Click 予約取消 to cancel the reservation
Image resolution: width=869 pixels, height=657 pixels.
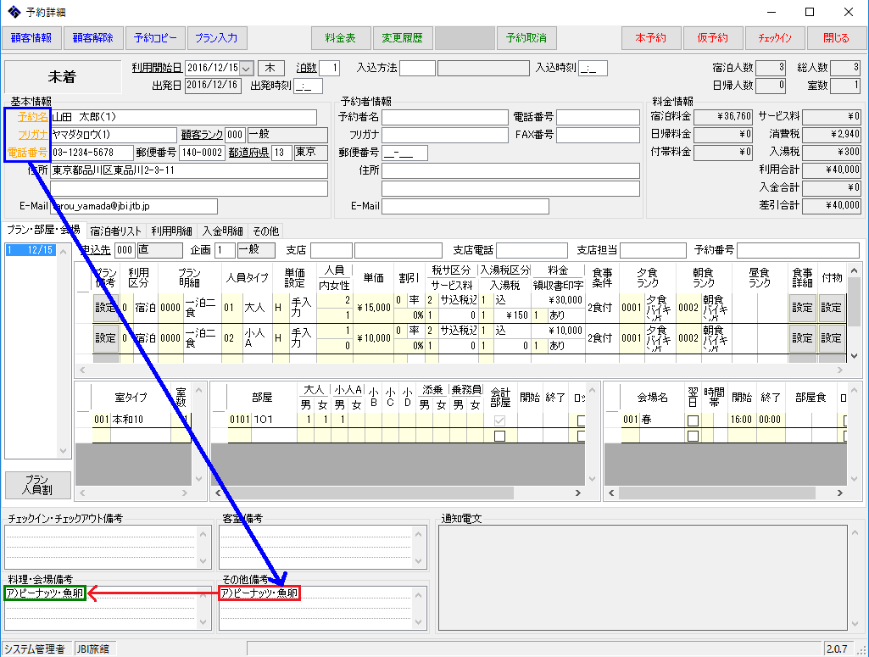pyautogui.click(x=526, y=38)
